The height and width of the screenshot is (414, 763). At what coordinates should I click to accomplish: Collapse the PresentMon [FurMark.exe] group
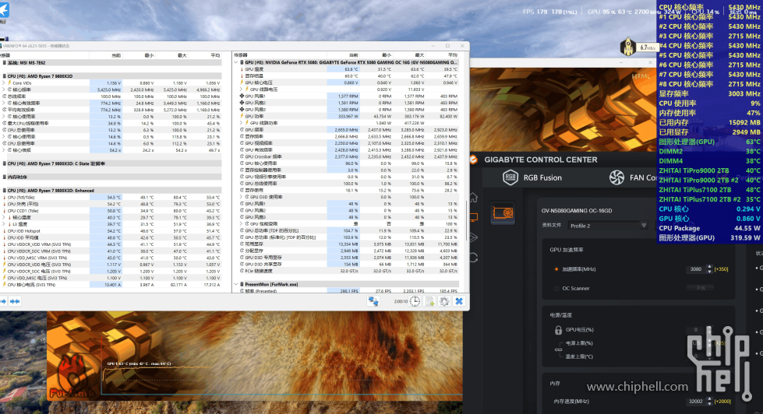click(236, 284)
